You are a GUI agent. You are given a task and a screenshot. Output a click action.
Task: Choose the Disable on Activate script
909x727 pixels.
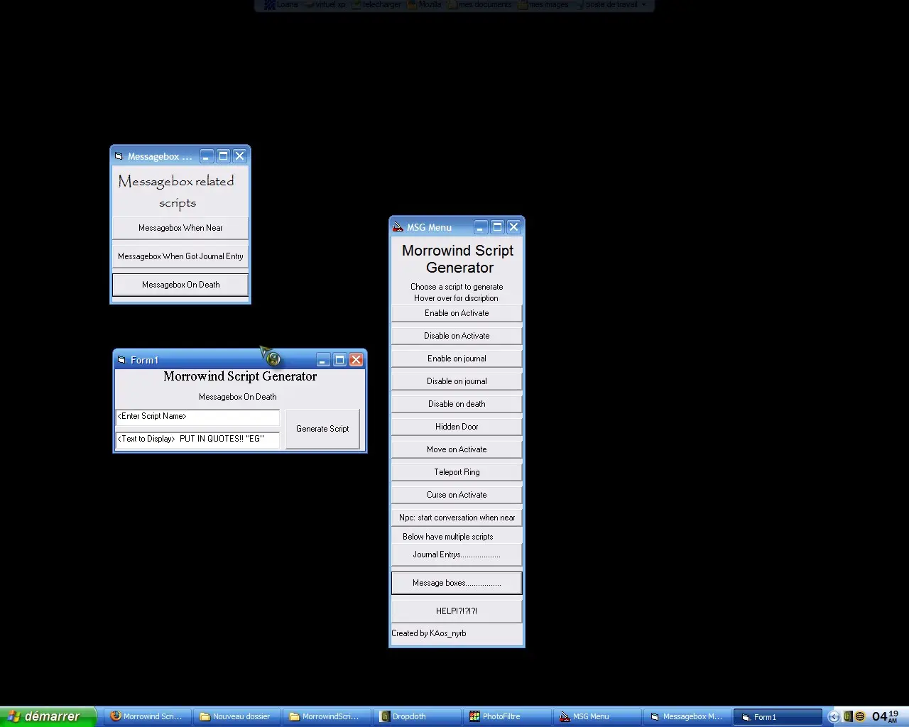click(457, 336)
